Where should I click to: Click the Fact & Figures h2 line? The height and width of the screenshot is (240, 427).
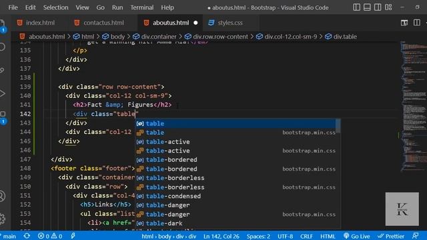(x=122, y=105)
